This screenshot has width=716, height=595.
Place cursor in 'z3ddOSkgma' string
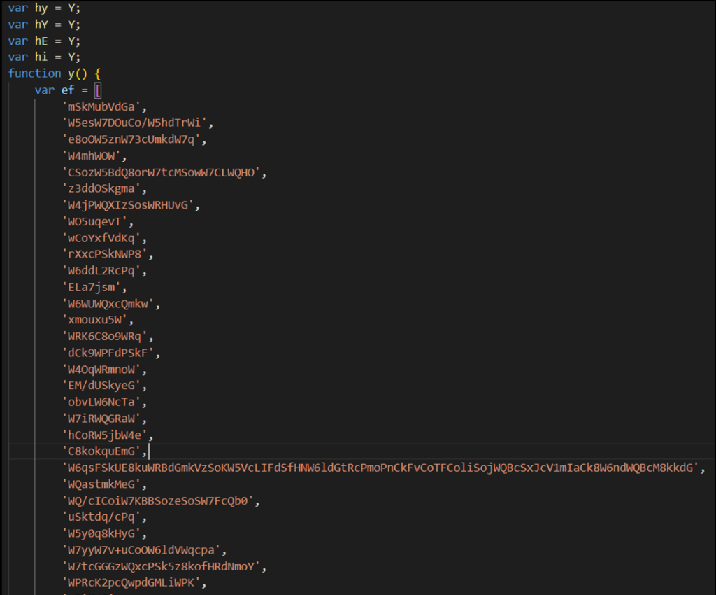pyautogui.click(x=104, y=189)
